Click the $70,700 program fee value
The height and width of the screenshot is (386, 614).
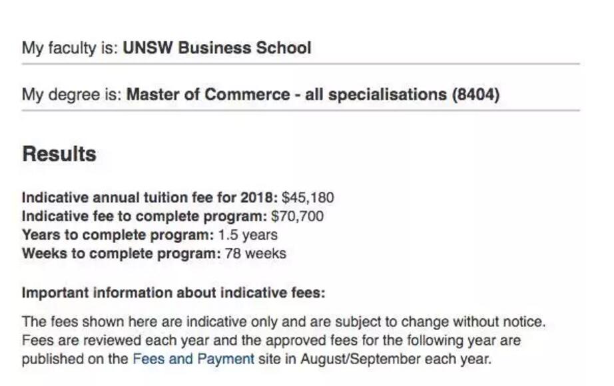click(297, 216)
